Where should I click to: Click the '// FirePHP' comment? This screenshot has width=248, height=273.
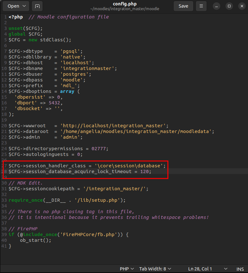click(23, 229)
